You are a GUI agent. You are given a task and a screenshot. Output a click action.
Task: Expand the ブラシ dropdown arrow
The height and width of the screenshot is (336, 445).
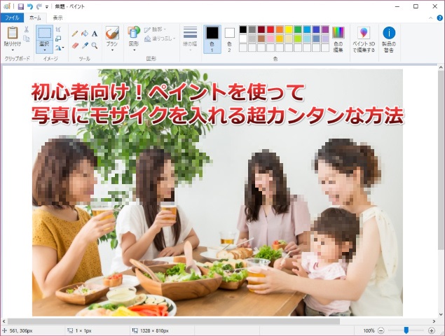click(112, 50)
